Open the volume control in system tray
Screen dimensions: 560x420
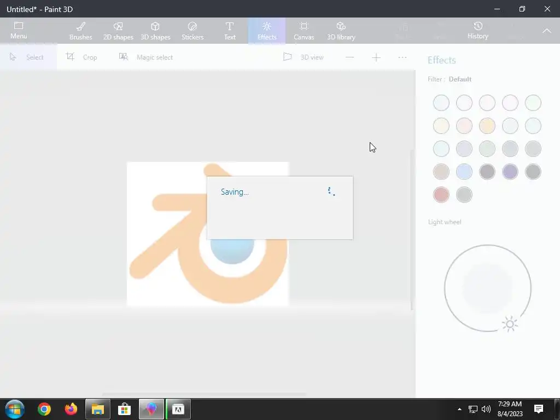coord(486,409)
